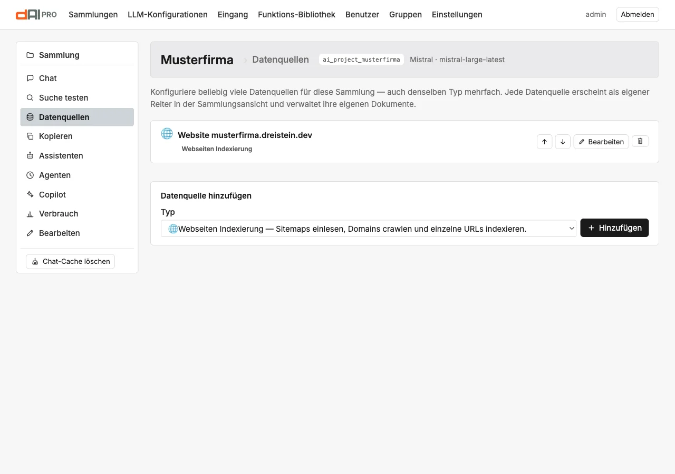Open the Eingang menu item
Viewport: 675px width, 474px height.
[x=233, y=15]
